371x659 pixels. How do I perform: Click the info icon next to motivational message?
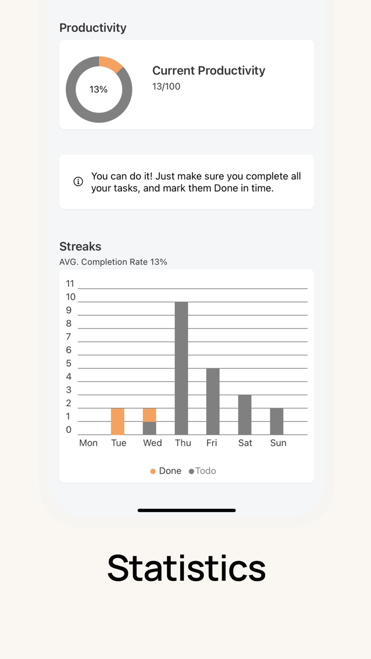pyautogui.click(x=78, y=182)
